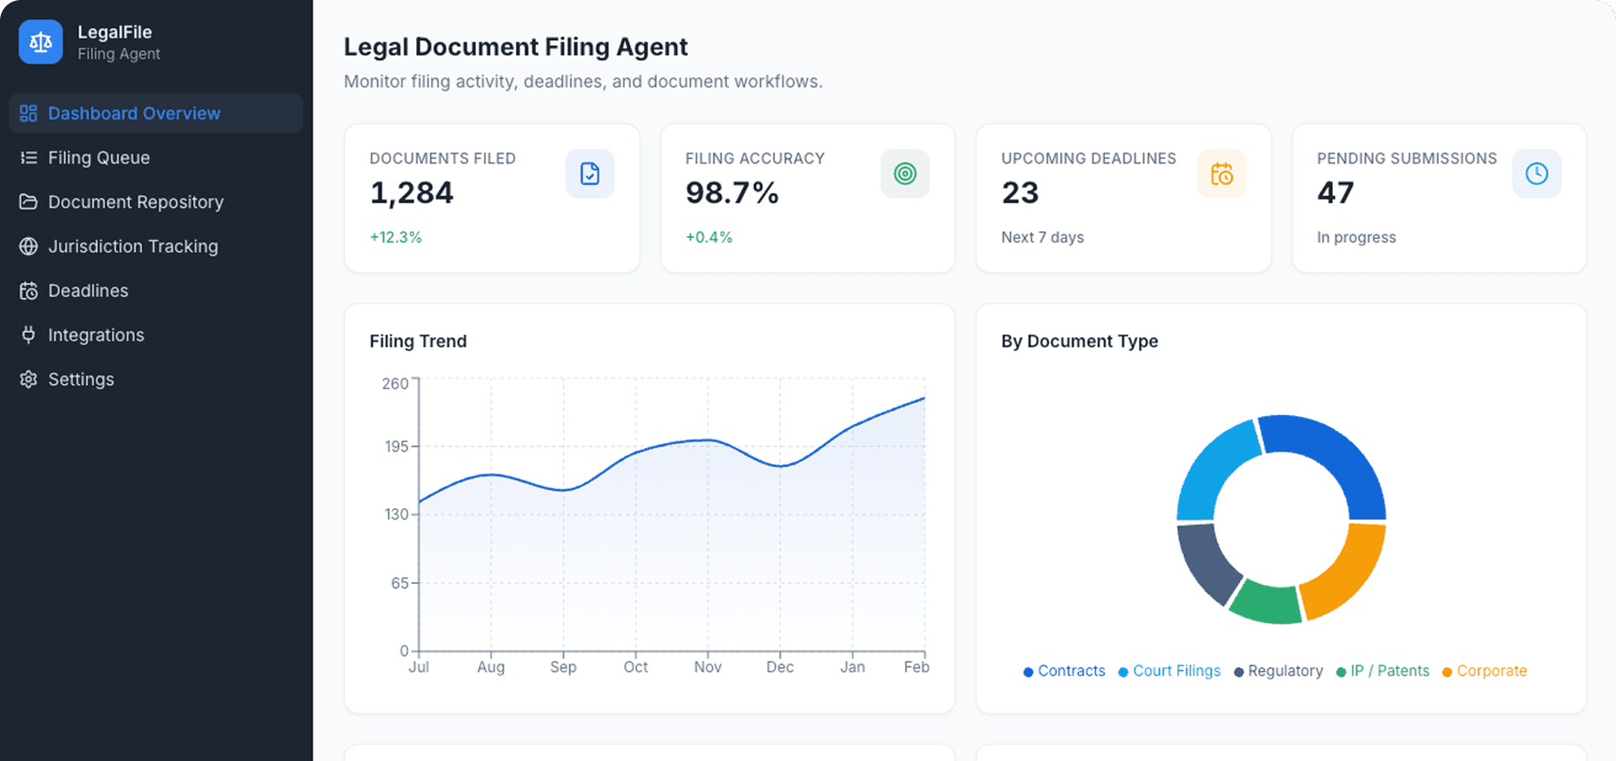Click the Pending Submissions value 47
This screenshot has width=1616, height=761.
[1335, 193]
